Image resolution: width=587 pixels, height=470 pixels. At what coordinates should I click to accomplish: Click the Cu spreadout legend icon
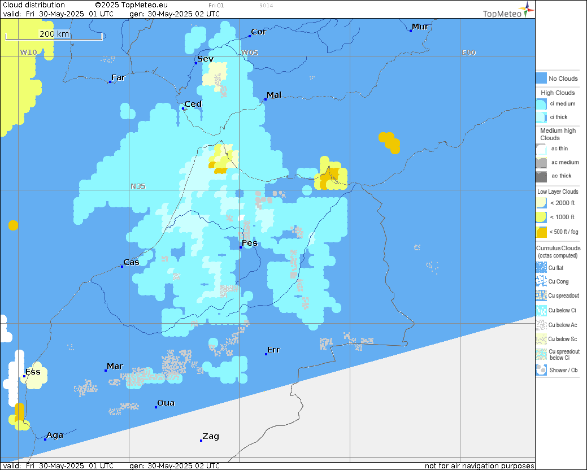(541, 295)
